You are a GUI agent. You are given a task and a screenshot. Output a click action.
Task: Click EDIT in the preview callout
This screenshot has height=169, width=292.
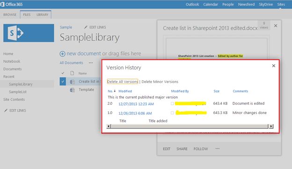[x=167, y=149]
